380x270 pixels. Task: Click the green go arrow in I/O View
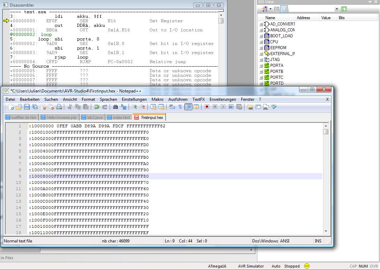pyautogui.click(x=344, y=9)
